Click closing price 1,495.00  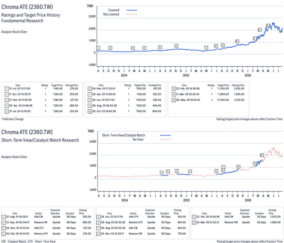tap(239, 94)
